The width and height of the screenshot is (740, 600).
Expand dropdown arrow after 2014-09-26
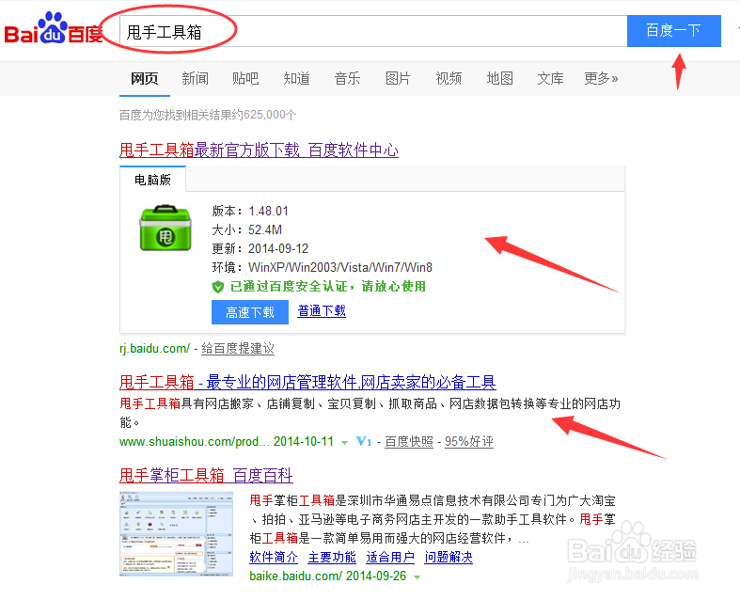[417, 576]
